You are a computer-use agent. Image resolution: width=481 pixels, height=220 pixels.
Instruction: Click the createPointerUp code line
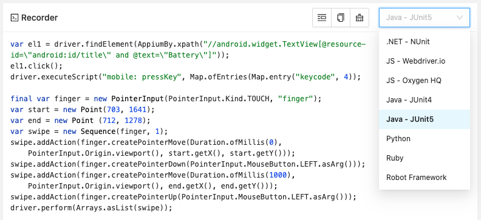coord(183,197)
